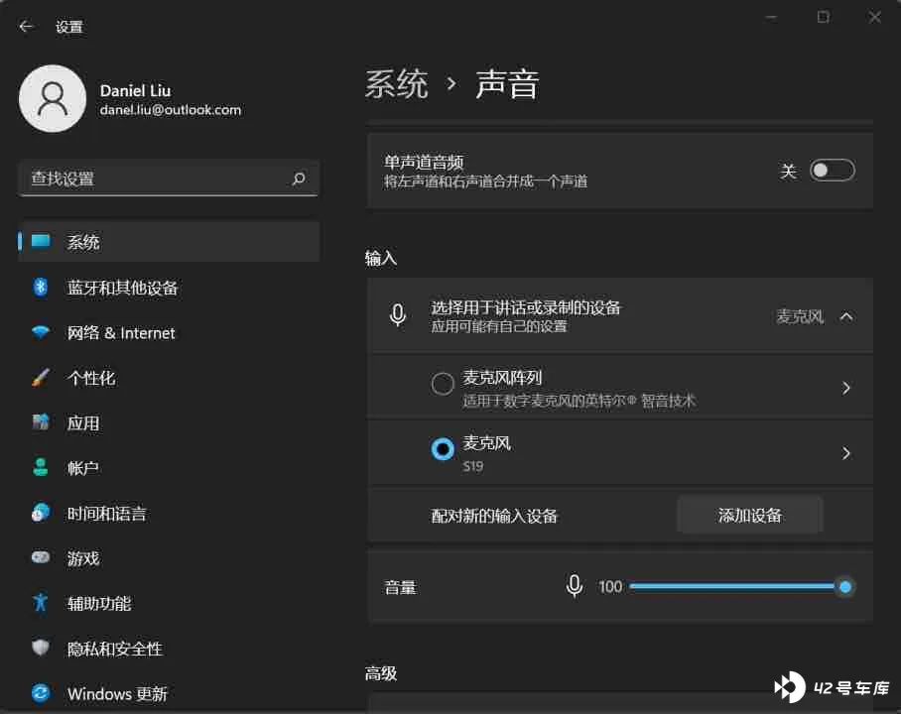Open 游戏 settings
The height and width of the screenshot is (714, 901).
click(x=169, y=557)
